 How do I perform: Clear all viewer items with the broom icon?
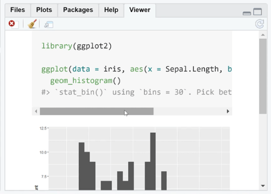(32, 24)
